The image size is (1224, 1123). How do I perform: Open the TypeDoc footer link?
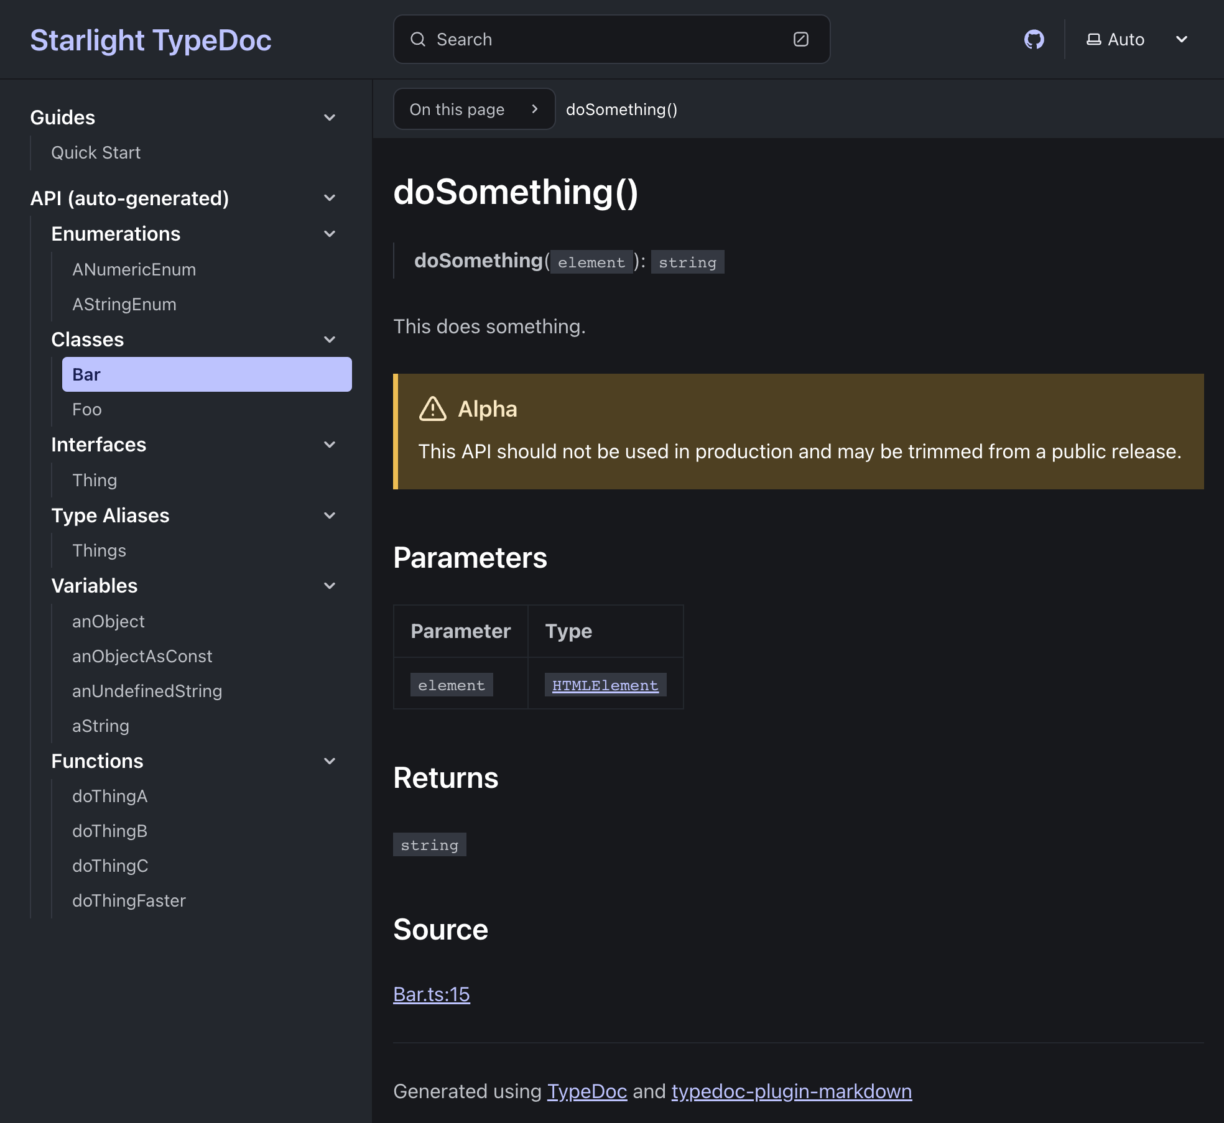coord(586,1091)
